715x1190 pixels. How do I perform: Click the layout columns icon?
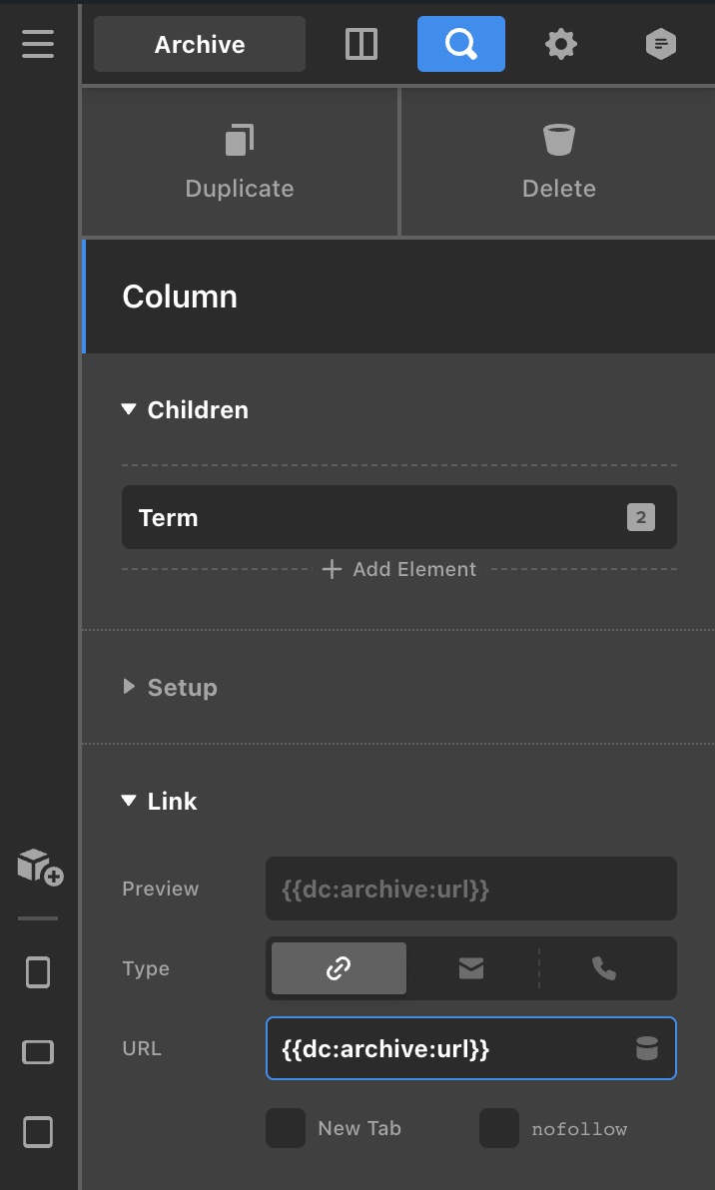click(360, 44)
